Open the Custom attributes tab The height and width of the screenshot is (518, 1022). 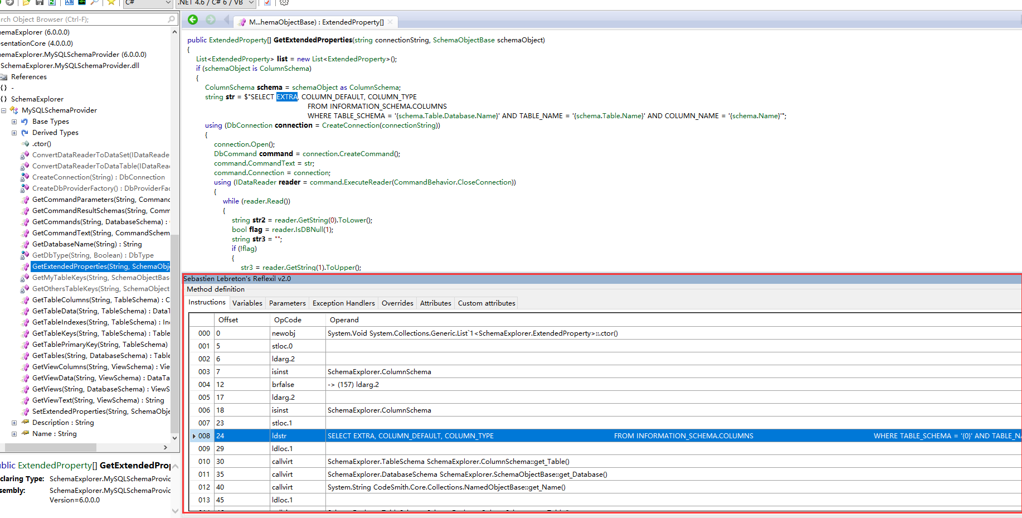[x=486, y=303]
